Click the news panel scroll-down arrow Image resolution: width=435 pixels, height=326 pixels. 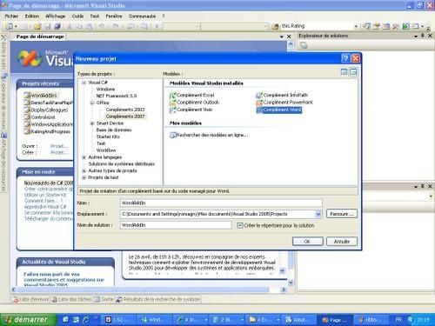coord(282,270)
